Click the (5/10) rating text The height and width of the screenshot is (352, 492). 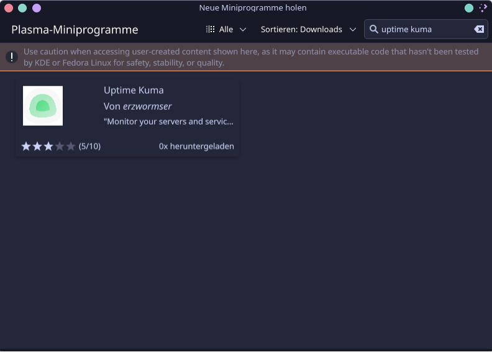pyautogui.click(x=89, y=146)
